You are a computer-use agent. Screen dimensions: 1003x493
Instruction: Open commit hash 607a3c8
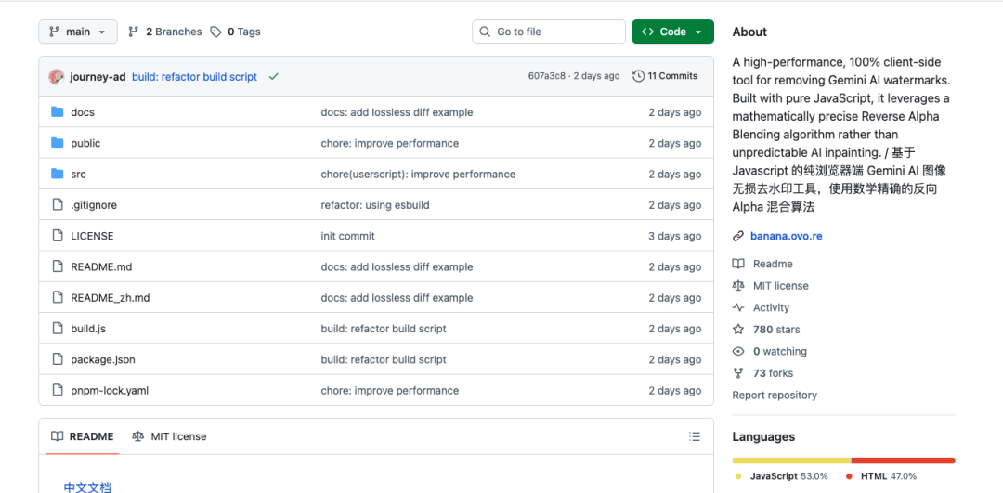point(546,76)
